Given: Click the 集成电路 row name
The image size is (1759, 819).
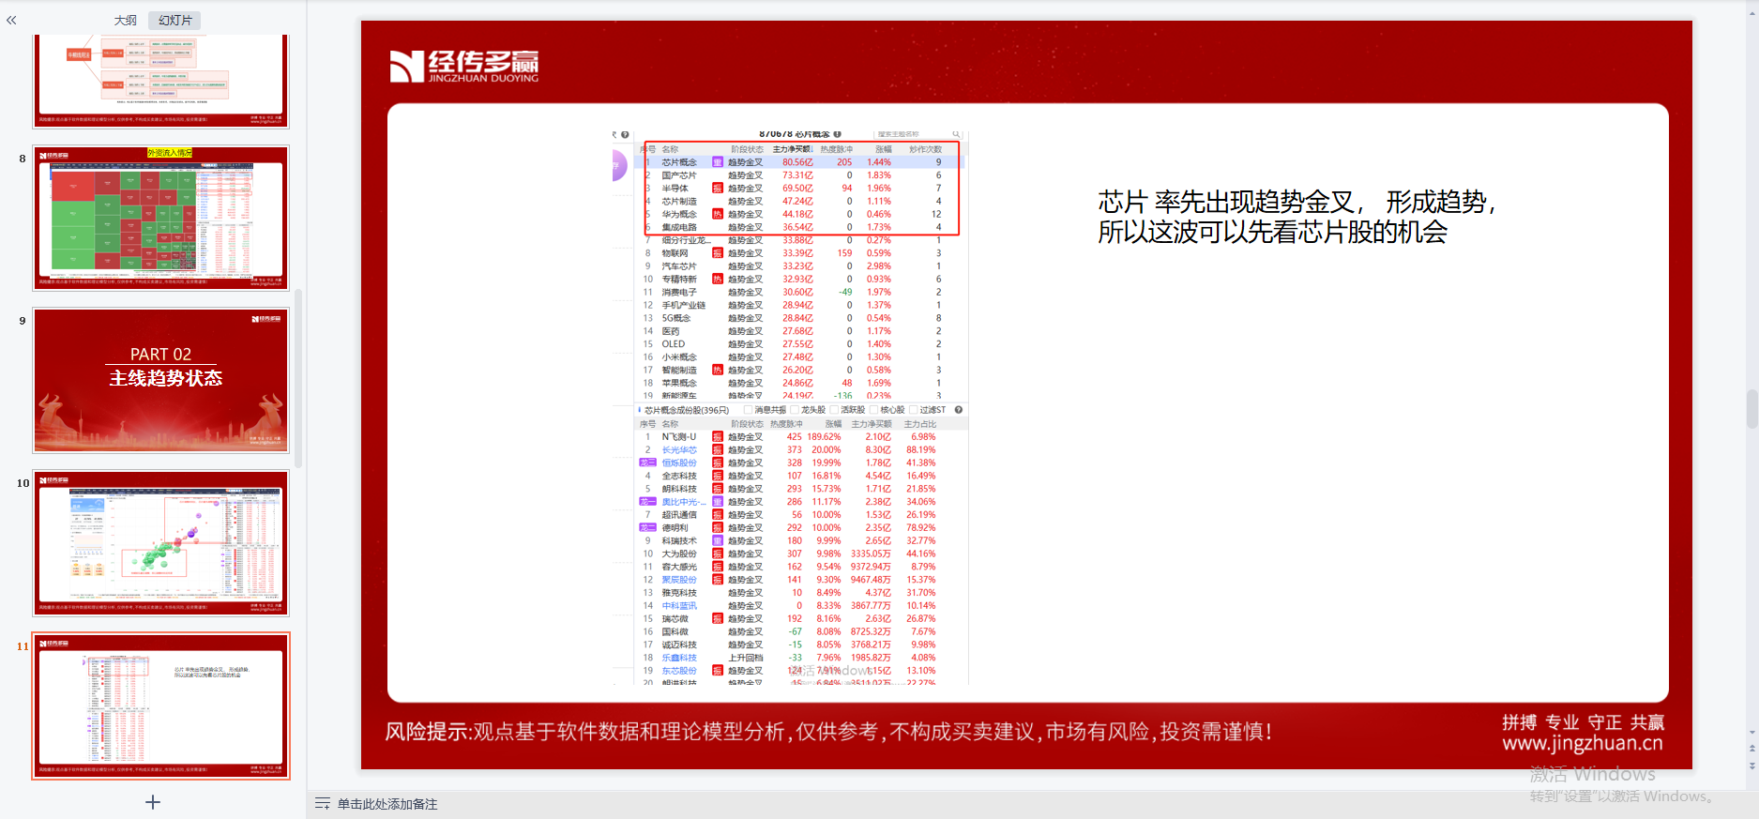Looking at the screenshot, I should tap(679, 227).
